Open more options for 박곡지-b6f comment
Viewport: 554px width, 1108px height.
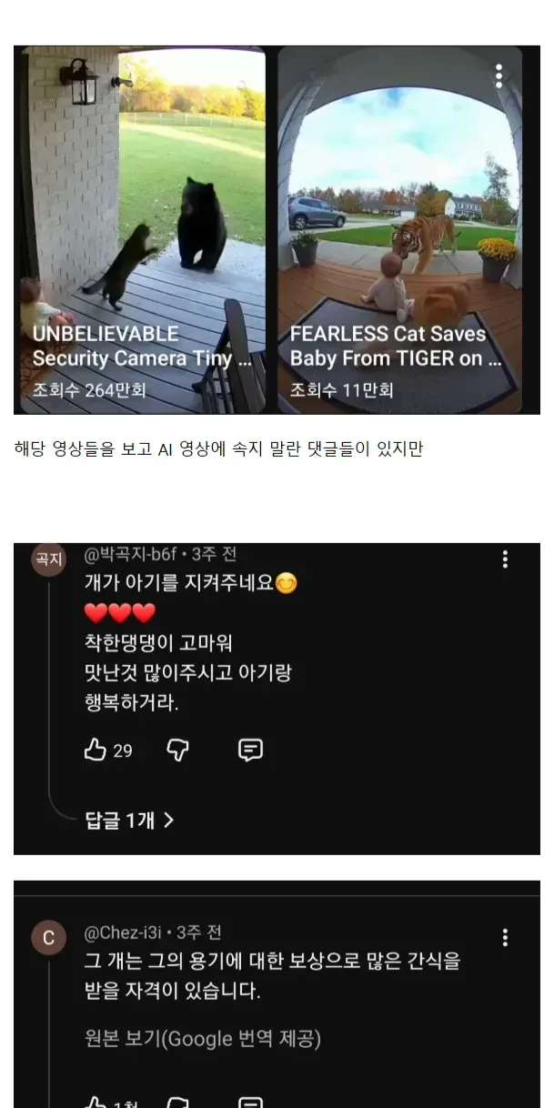coord(505,559)
